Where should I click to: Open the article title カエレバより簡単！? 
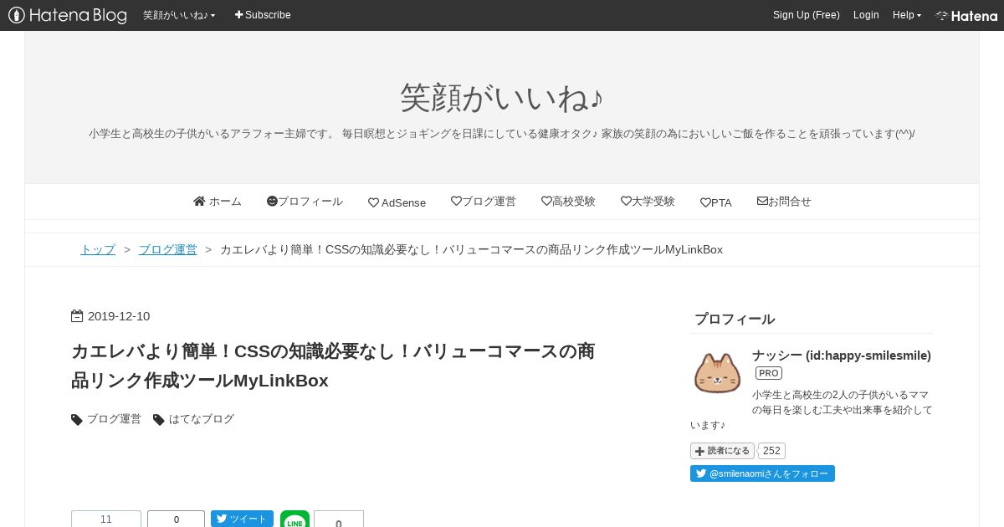(333, 366)
